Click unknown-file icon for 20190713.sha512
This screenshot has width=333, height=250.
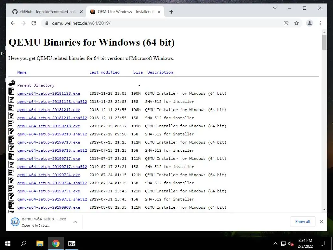coord(11,148)
